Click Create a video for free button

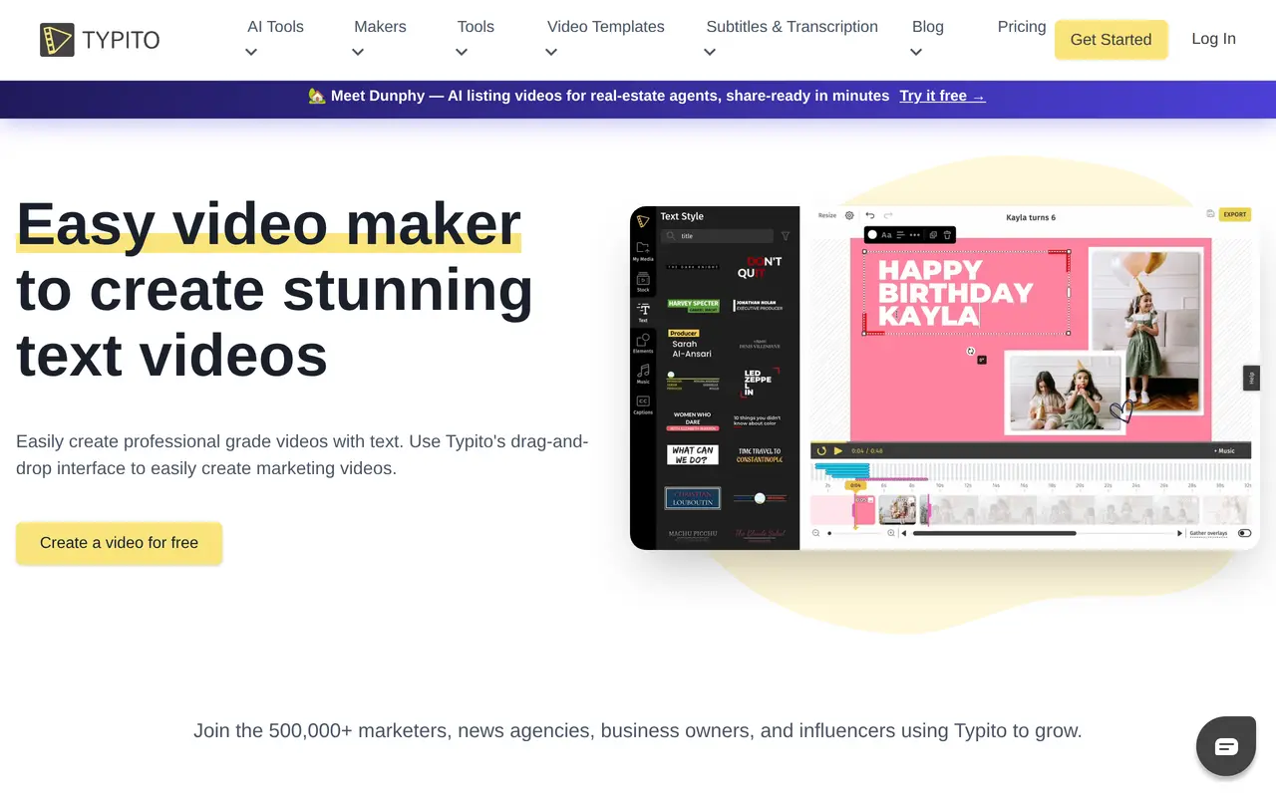point(119,543)
